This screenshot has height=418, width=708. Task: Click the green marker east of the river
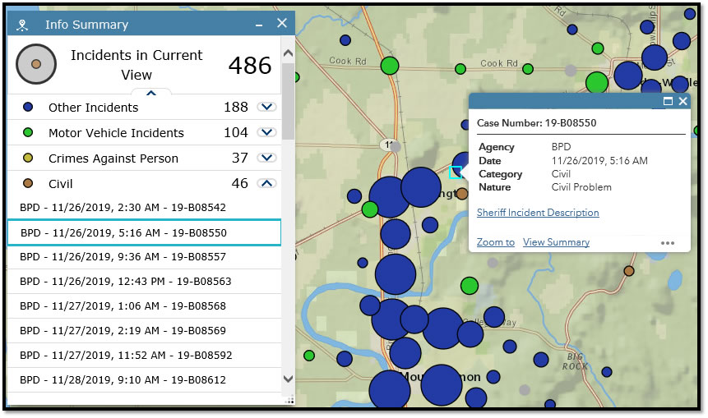click(x=470, y=286)
